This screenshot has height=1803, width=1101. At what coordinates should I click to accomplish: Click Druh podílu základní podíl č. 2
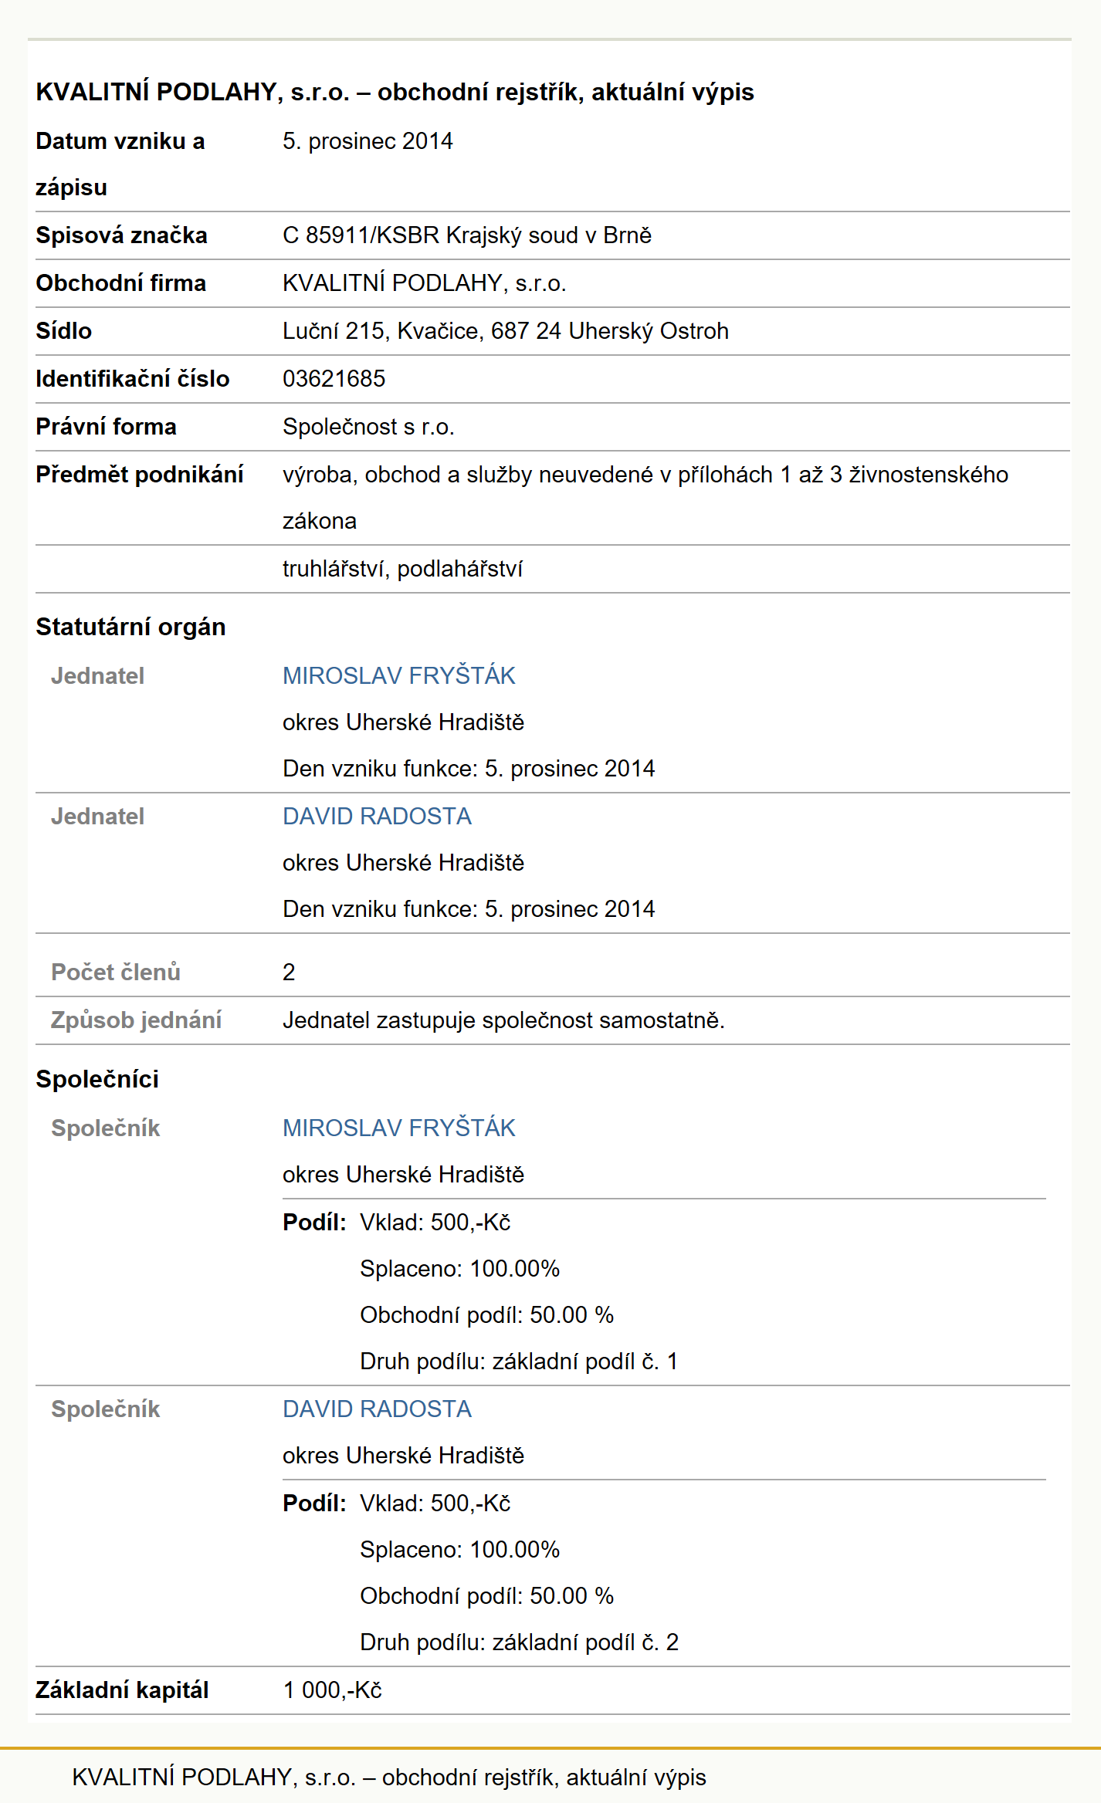click(519, 1642)
